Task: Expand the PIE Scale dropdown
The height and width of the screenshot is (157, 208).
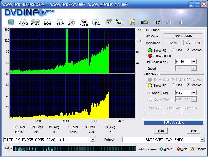Action: pos(194,62)
